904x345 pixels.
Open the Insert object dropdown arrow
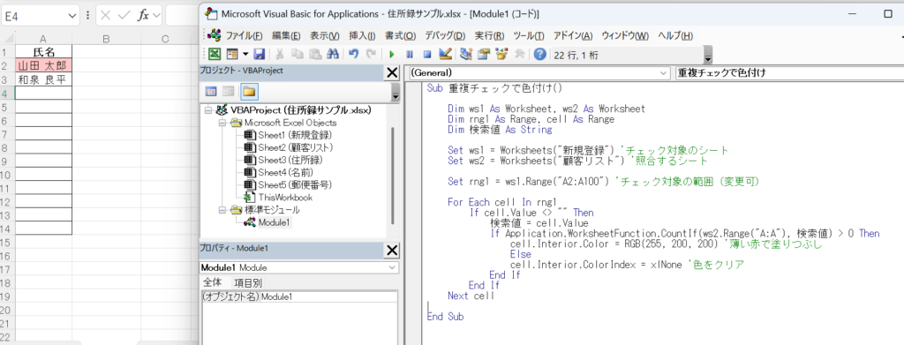coord(245,54)
